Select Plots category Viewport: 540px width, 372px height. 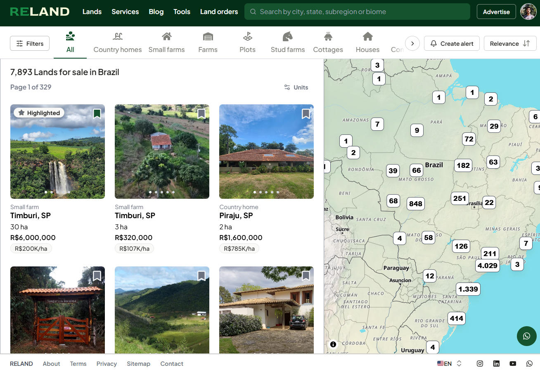tap(247, 43)
